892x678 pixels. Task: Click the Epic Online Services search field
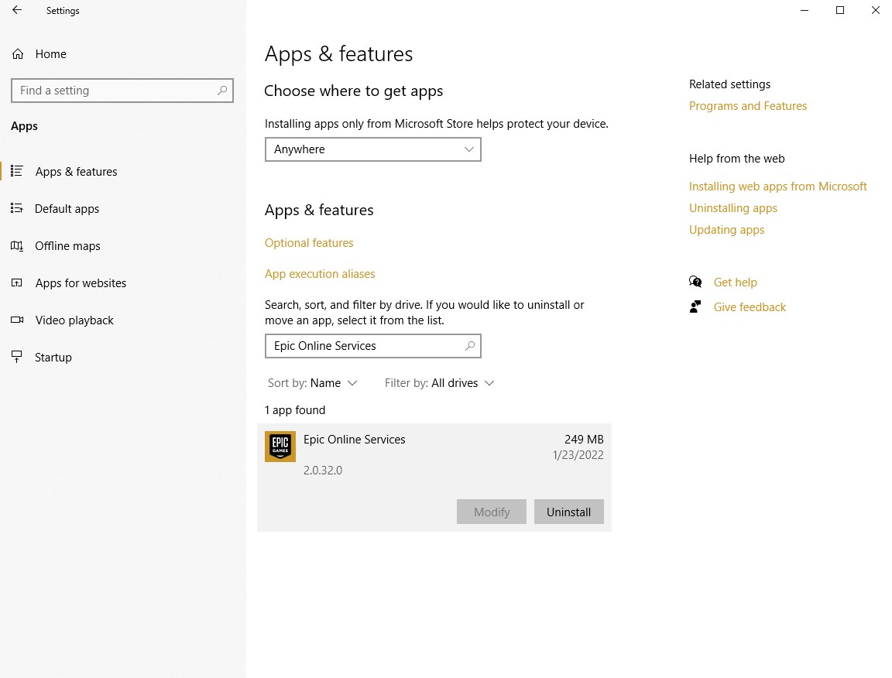[365, 346]
